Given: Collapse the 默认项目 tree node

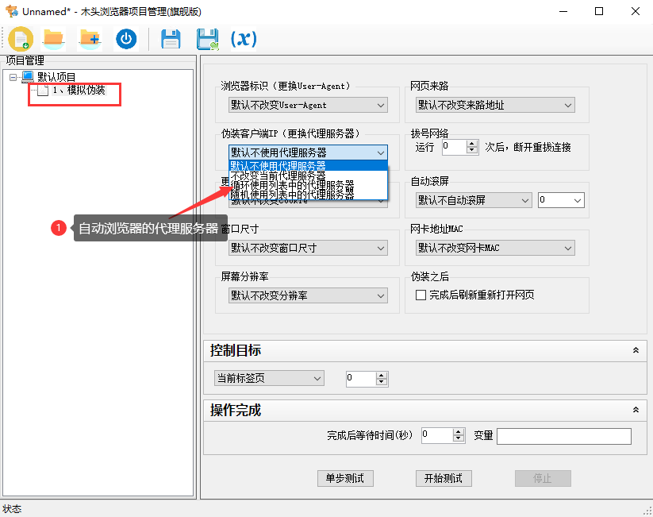Looking at the screenshot, I should pos(13,77).
